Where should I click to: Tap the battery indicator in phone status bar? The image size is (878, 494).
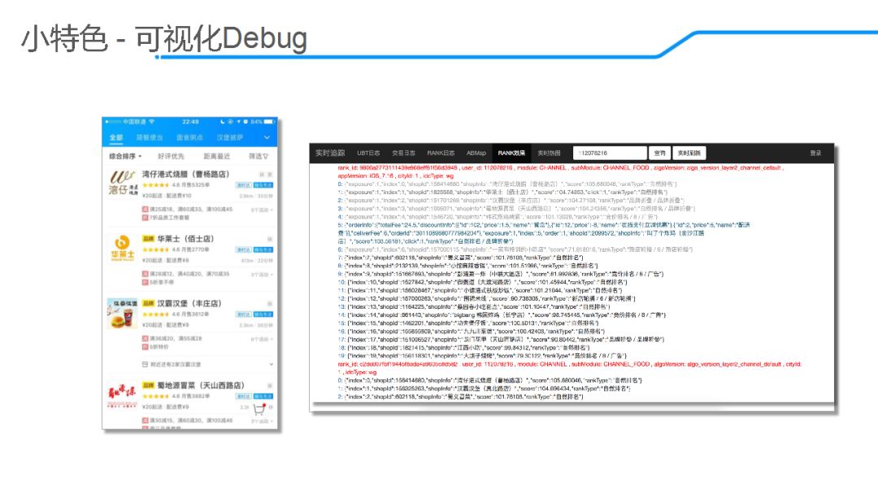(269, 121)
